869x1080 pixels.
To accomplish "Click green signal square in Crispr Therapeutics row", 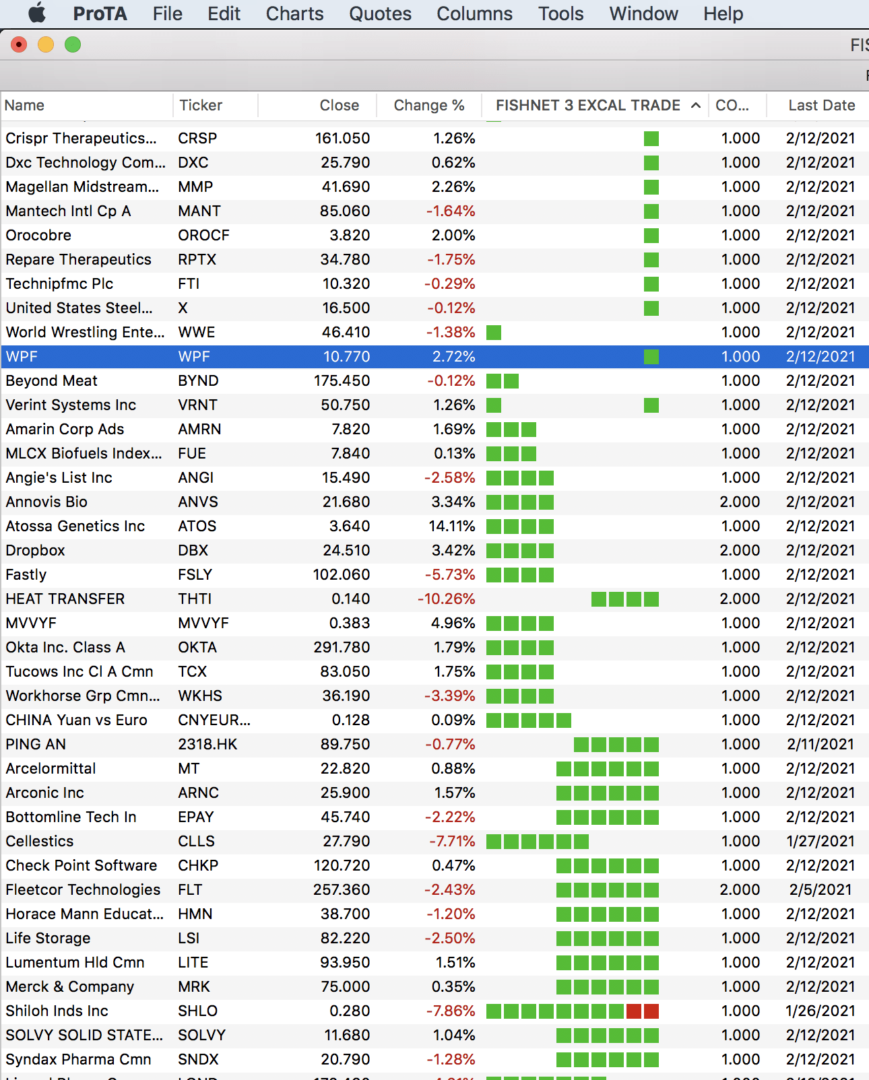I will [651, 139].
